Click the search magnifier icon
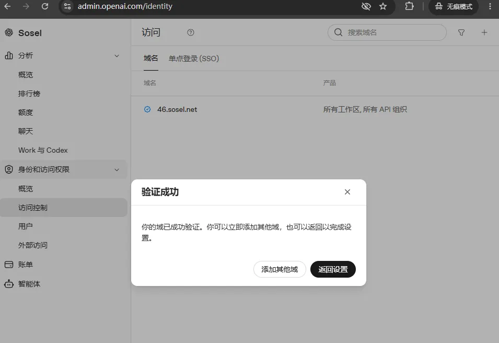Image resolution: width=499 pixels, height=343 pixels. pos(338,32)
